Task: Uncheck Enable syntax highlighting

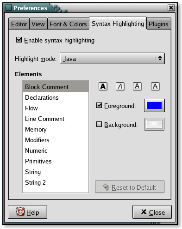Action: pos(19,40)
